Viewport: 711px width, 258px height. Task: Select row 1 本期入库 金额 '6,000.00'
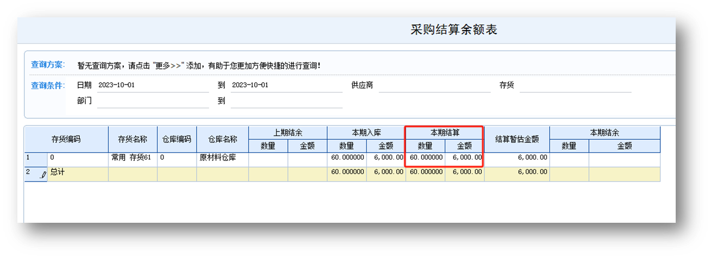386,159
